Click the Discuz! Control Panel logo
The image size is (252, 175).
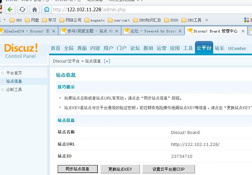[21, 51]
